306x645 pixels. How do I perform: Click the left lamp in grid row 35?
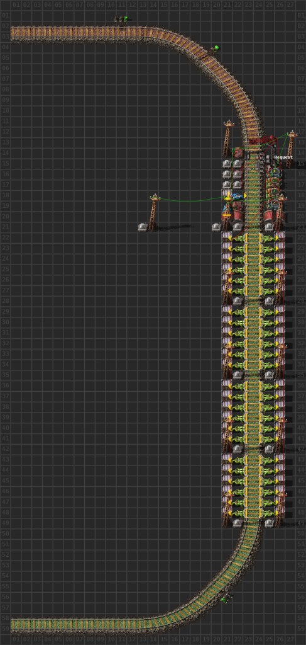pos(238,375)
